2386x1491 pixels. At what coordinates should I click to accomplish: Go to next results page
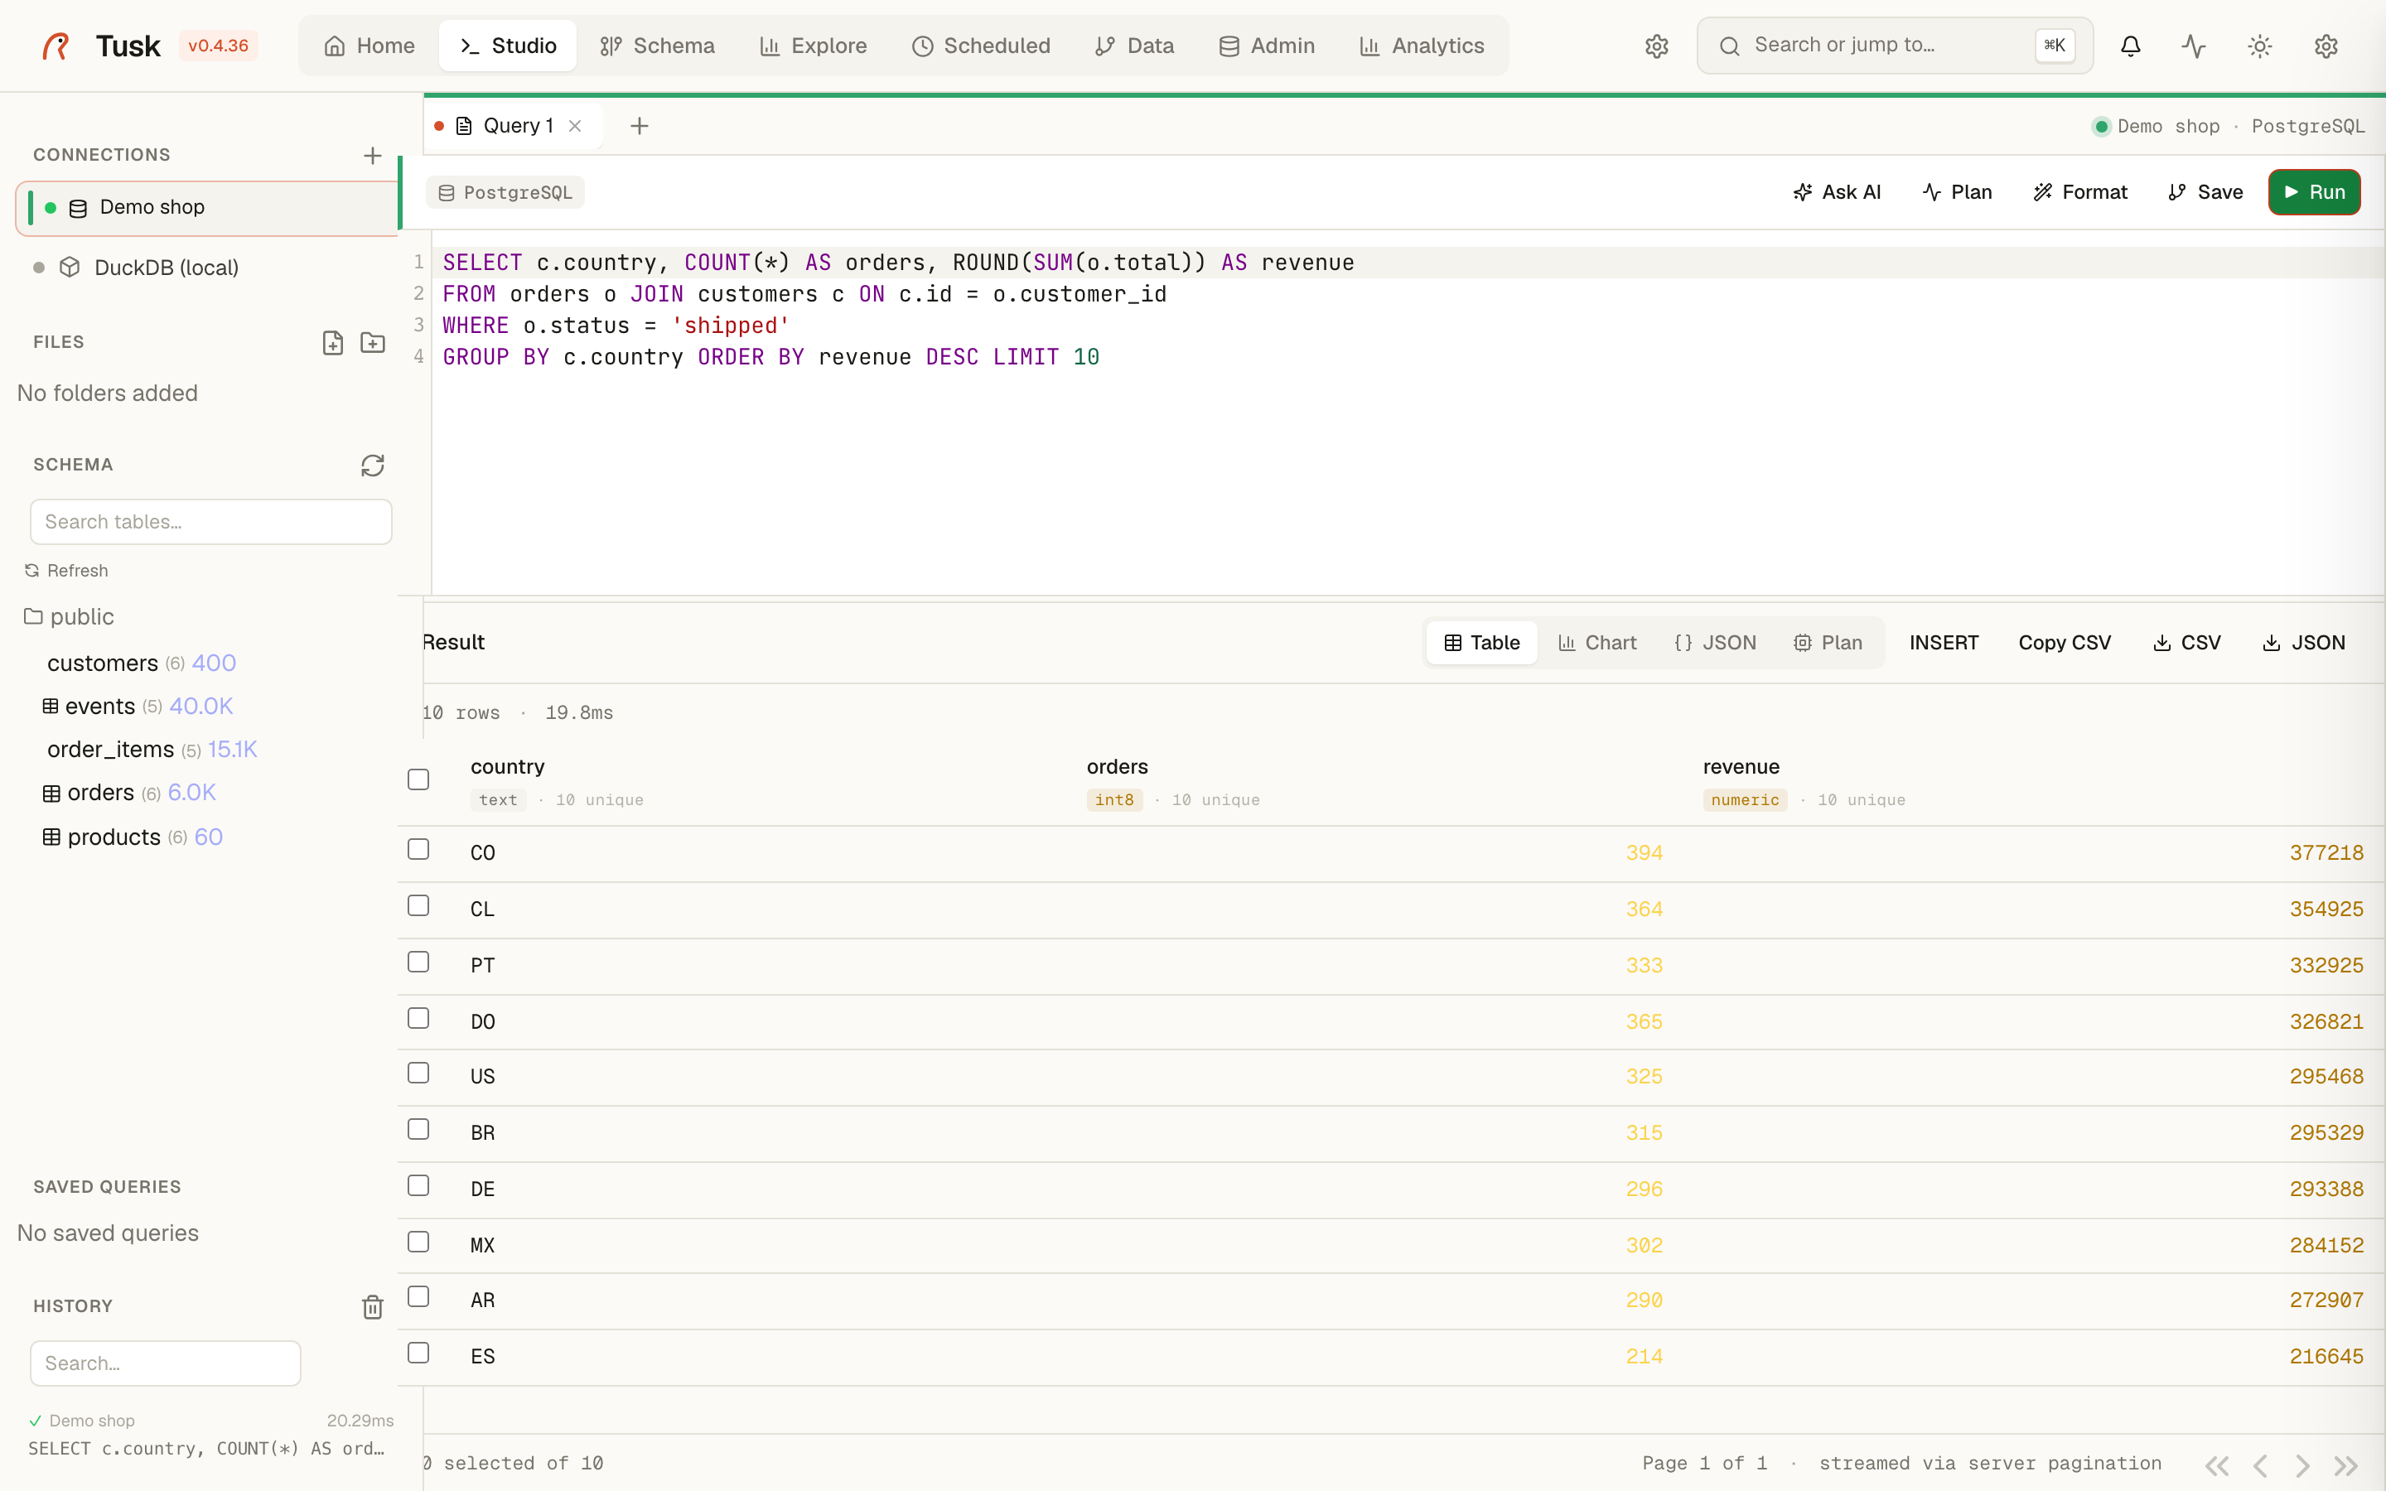click(2302, 1465)
